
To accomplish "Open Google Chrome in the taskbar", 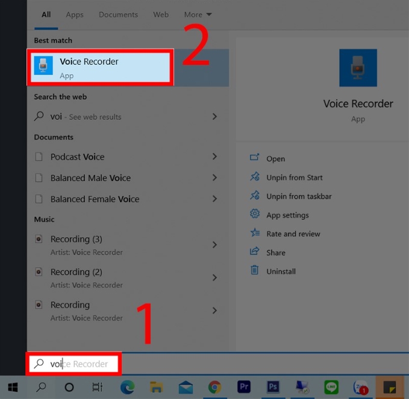I will pos(215,387).
